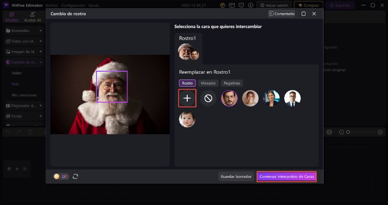Screen dimensions: 388x205
Task: Click the Exportar button
Action: click(x=340, y=5)
